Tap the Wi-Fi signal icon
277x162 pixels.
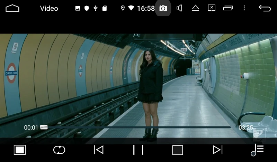point(131,8)
